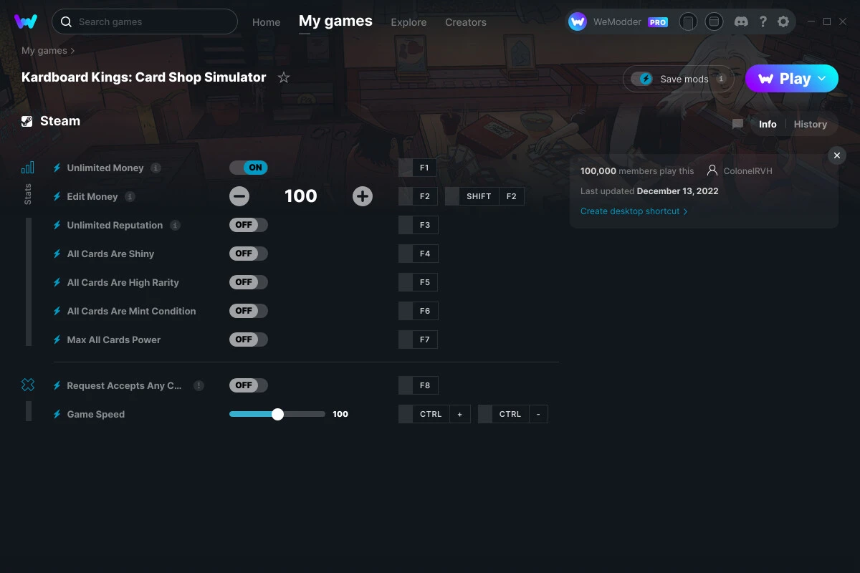Enable the Request Accepts Any C... toggle
This screenshot has width=860, height=573.
(249, 385)
